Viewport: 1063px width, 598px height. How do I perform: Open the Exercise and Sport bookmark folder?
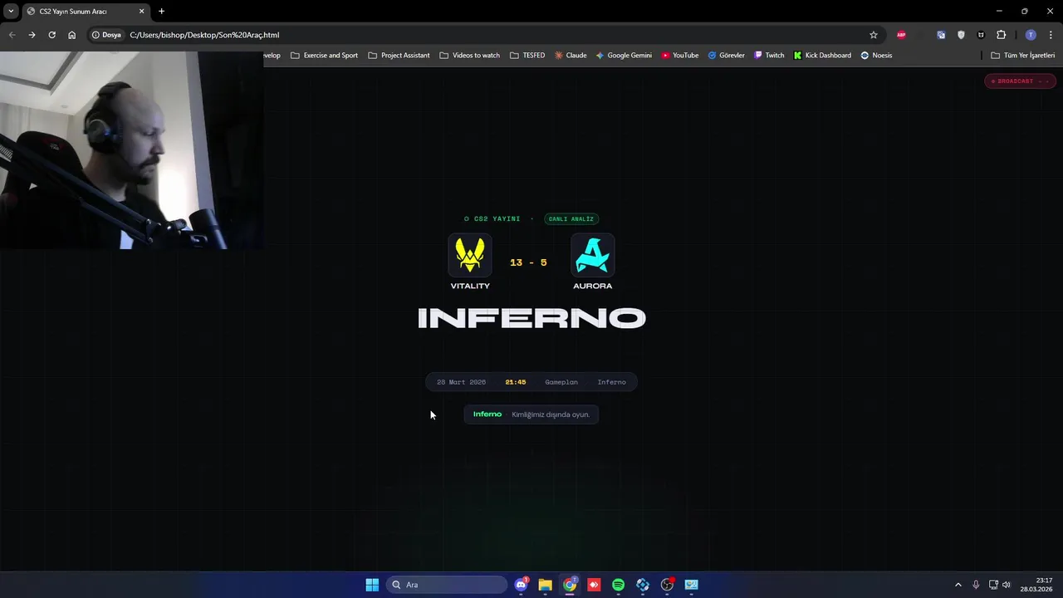324,56
